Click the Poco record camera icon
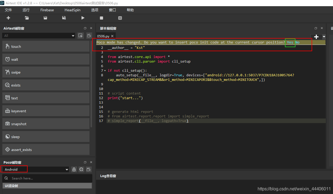333x194 pixels. [x=89, y=170]
